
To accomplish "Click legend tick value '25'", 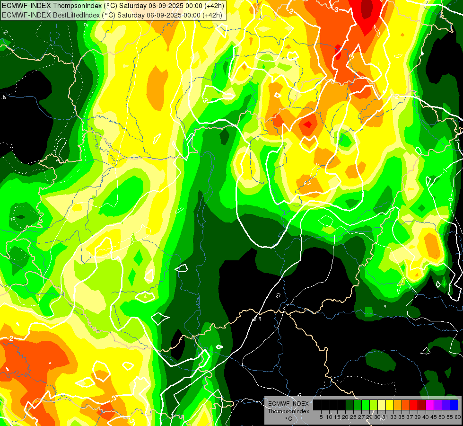I will click(353, 417).
